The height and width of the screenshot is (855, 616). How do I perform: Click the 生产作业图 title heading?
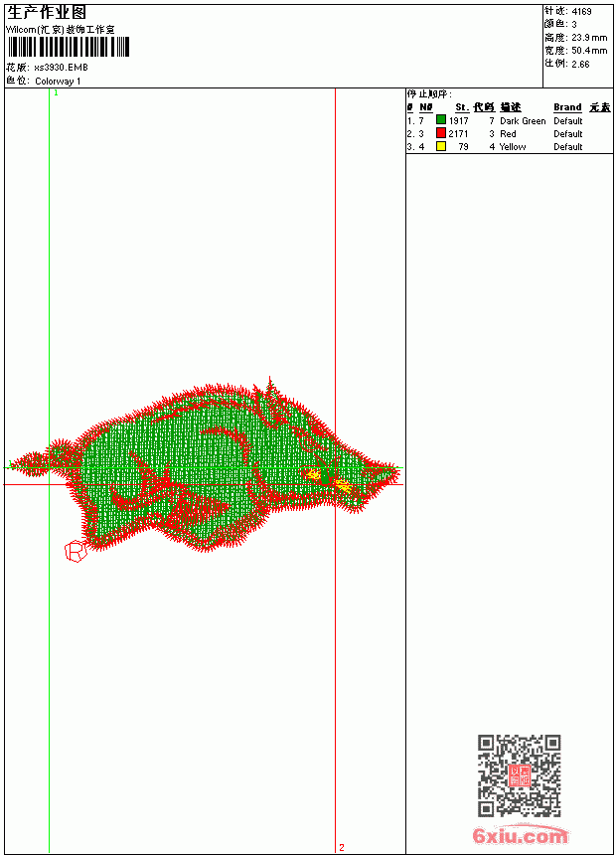coord(47,13)
